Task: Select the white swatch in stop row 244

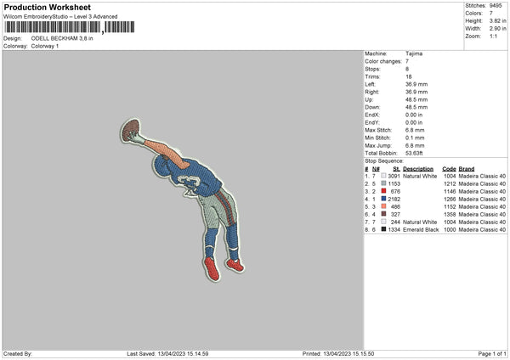Action: (x=383, y=222)
